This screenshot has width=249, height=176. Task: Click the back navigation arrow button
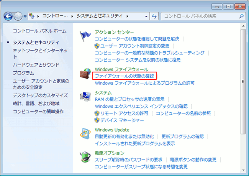click(8, 16)
